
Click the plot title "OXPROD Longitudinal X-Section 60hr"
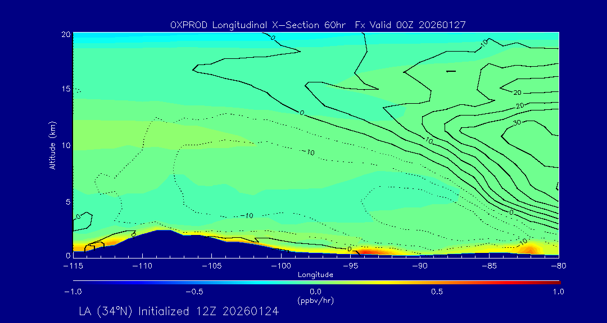[259, 25]
